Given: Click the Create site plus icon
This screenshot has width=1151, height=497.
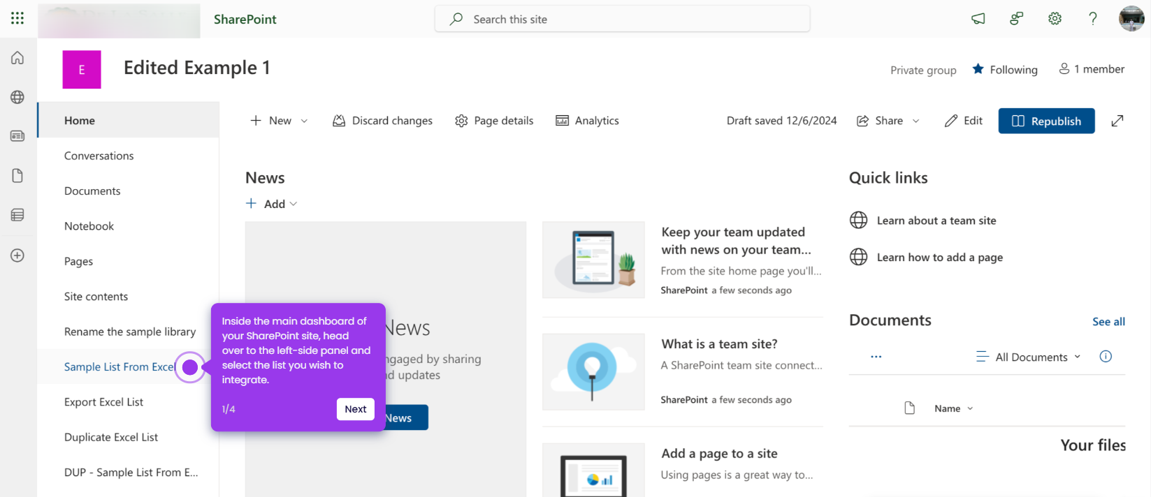Looking at the screenshot, I should (x=17, y=255).
